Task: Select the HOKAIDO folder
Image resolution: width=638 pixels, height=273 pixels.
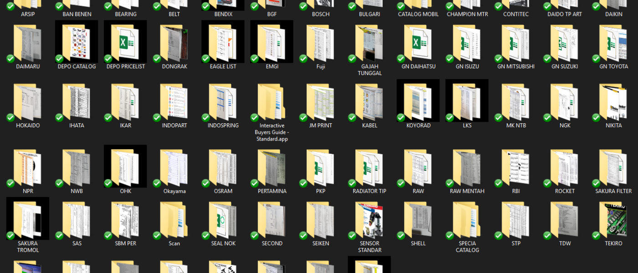Action: pos(28,103)
